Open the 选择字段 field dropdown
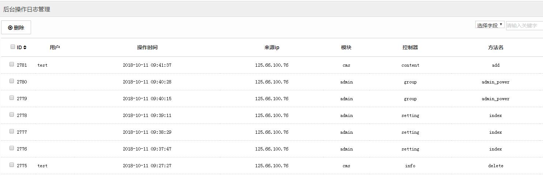This screenshot has width=543, height=176. pos(490,25)
